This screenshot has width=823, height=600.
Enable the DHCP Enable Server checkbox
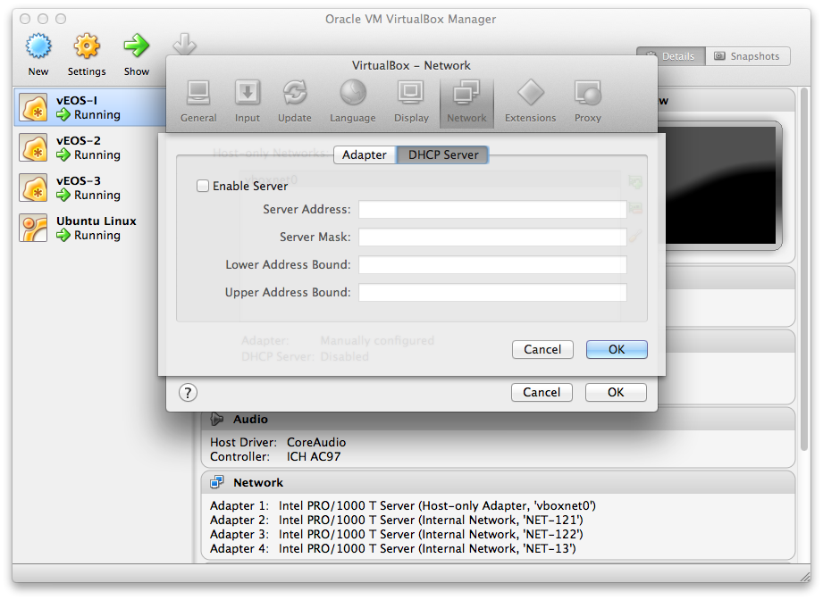pyautogui.click(x=203, y=186)
